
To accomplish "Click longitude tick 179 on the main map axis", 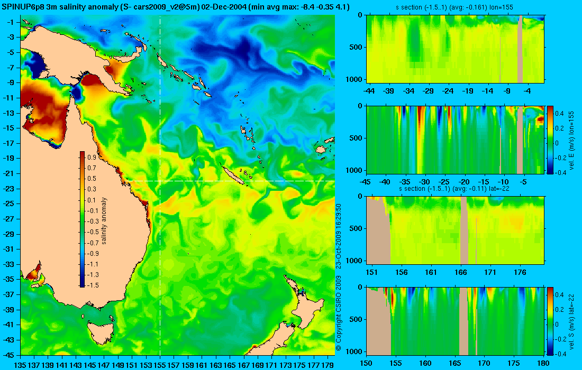I will point(328,365).
